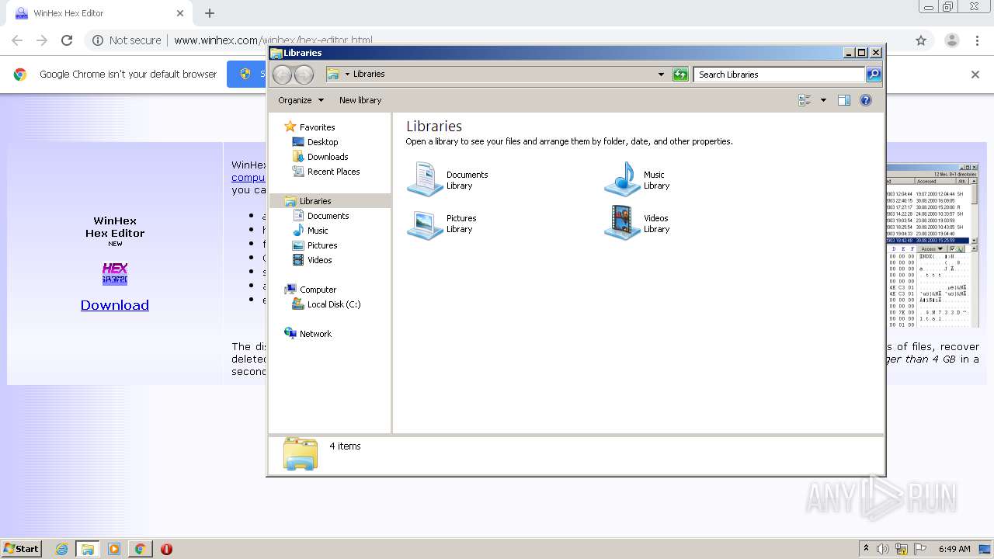The width and height of the screenshot is (994, 559).
Task: Select Recent Places under Favorites
Action: pyautogui.click(x=333, y=172)
